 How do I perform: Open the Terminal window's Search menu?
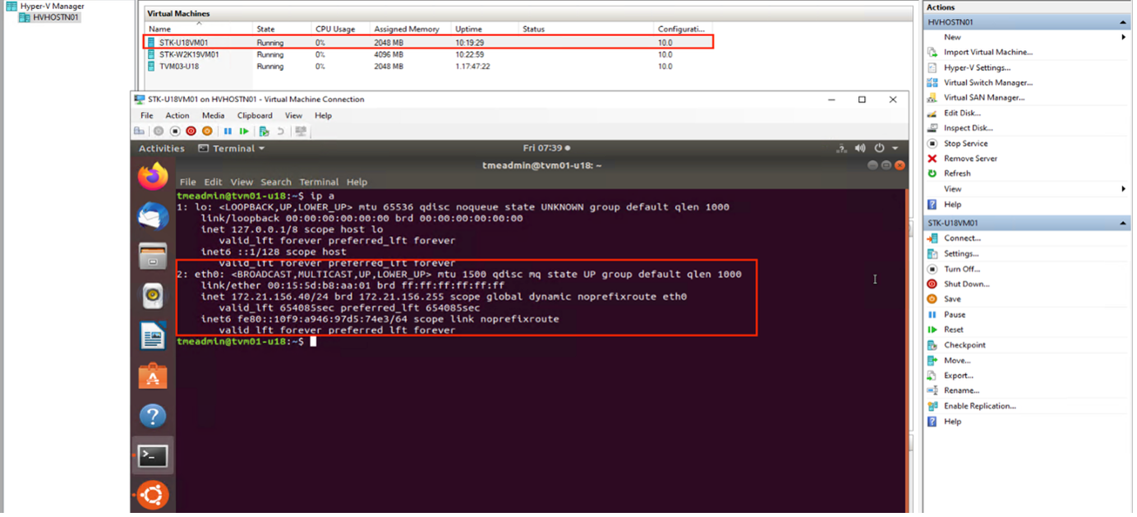click(x=276, y=182)
